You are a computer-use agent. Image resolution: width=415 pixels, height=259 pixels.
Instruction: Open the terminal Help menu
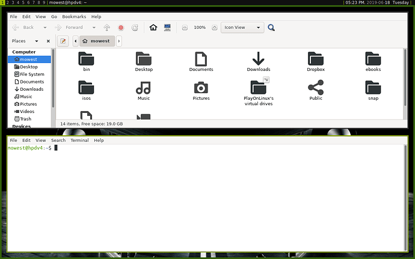[99, 140]
